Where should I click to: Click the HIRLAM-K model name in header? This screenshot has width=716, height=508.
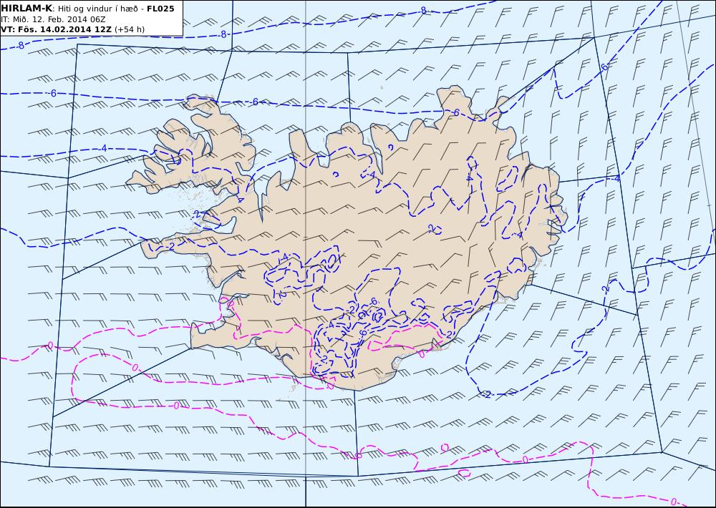pos(26,8)
